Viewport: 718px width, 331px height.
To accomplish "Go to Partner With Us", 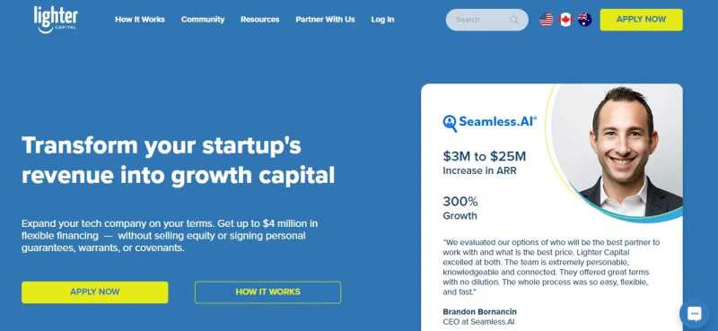I will (325, 20).
